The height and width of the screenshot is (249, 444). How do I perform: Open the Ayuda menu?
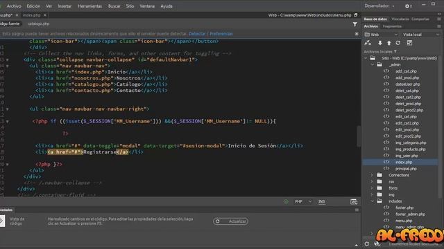coord(166,6)
